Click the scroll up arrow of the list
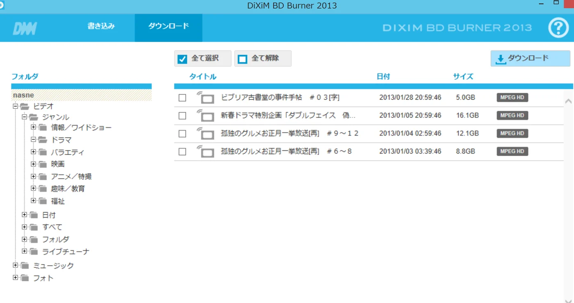 click(x=568, y=101)
